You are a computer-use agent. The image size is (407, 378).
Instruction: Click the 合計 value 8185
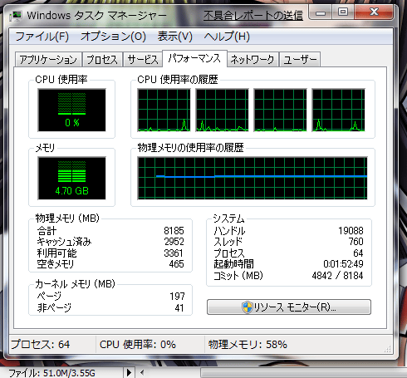(174, 231)
